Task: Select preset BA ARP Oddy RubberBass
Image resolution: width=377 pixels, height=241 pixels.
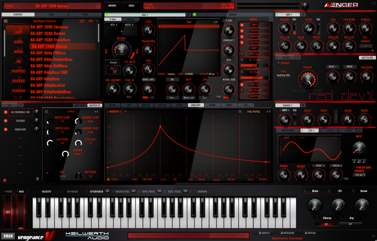Action: point(51,59)
